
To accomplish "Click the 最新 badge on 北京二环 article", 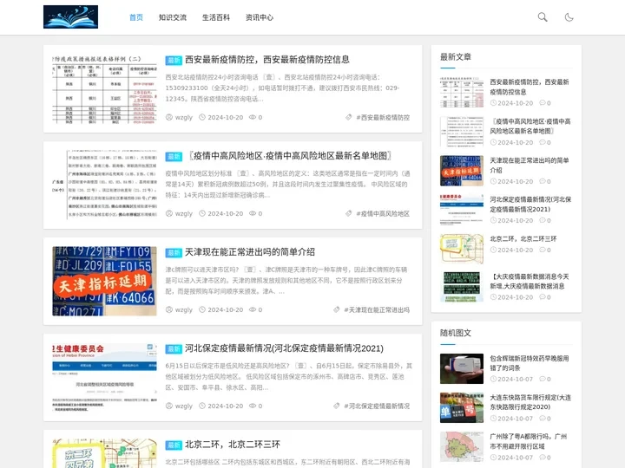I will click(174, 445).
